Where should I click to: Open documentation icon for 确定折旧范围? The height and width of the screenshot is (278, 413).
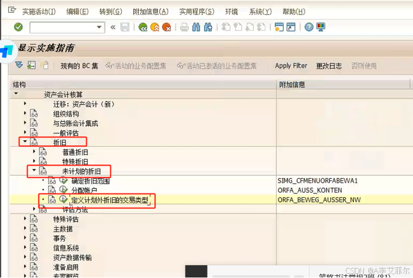click(52, 180)
